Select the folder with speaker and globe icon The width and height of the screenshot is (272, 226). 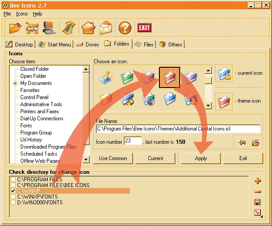coord(149,99)
